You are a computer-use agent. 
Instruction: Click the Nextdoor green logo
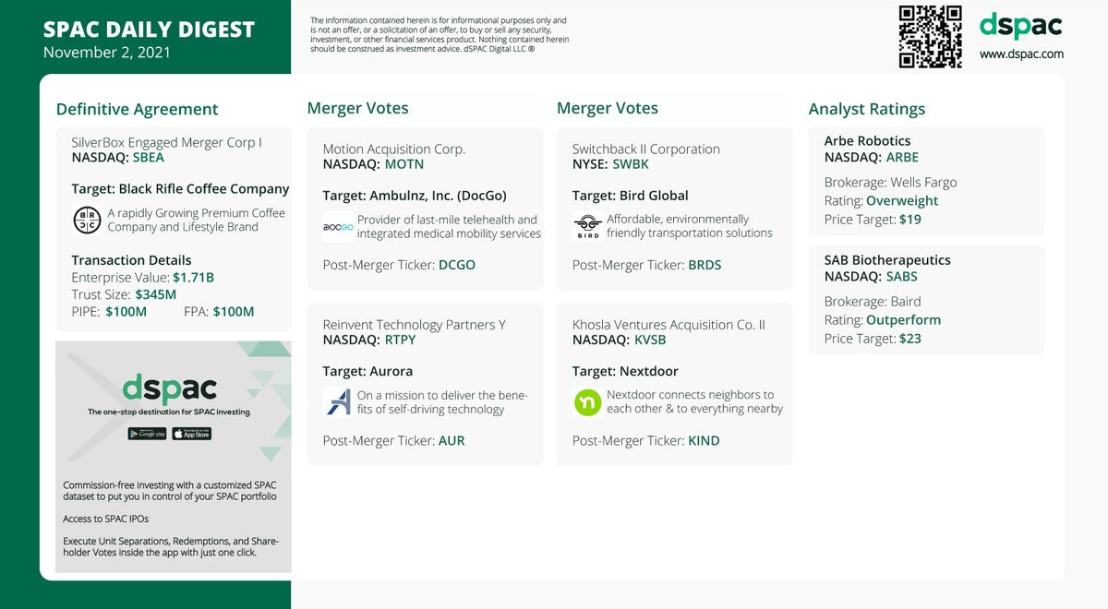(587, 402)
